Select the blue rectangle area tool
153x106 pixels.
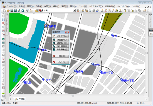coord(3,20)
